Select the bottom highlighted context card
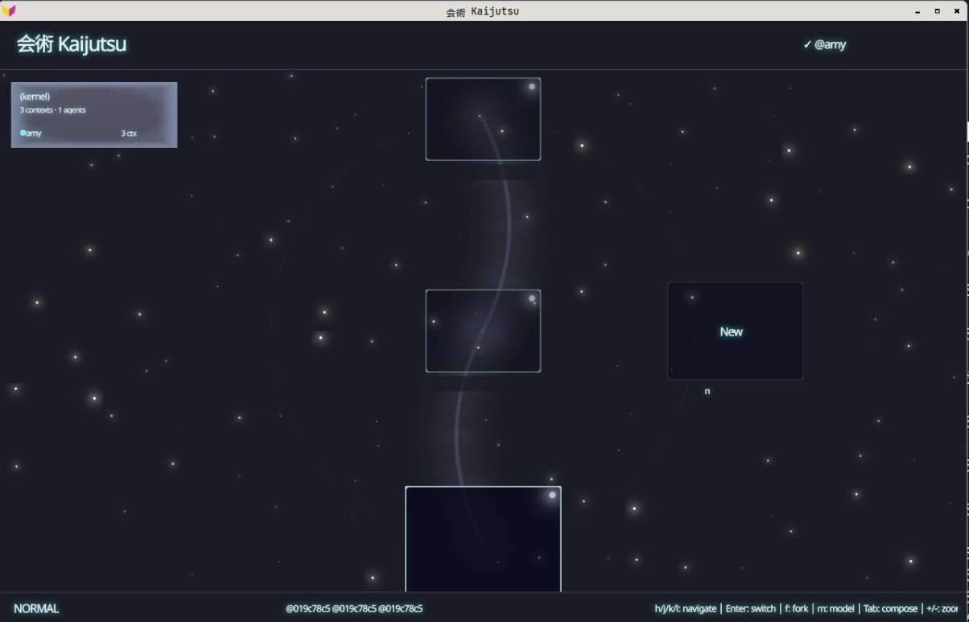Screen dimensions: 969x622 point(483,538)
